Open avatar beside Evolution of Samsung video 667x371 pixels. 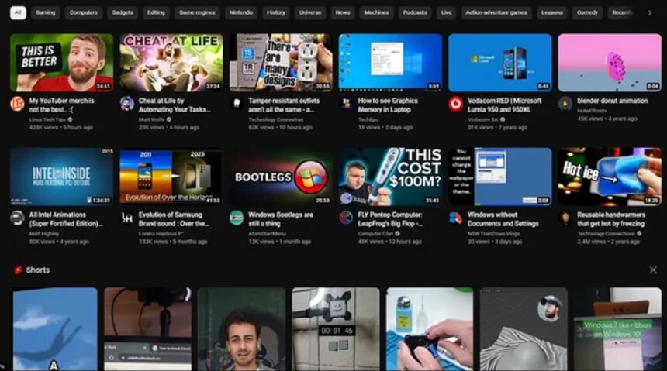pyautogui.click(x=126, y=218)
